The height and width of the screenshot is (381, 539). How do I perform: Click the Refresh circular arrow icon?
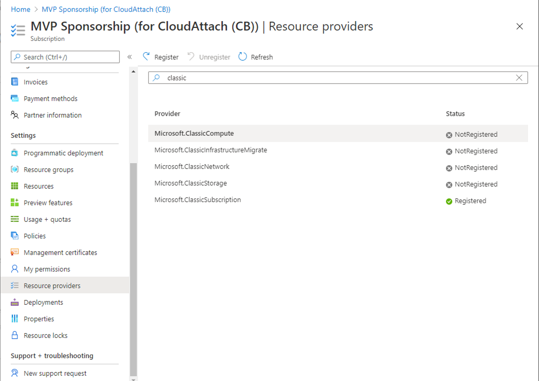pyautogui.click(x=243, y=57)
